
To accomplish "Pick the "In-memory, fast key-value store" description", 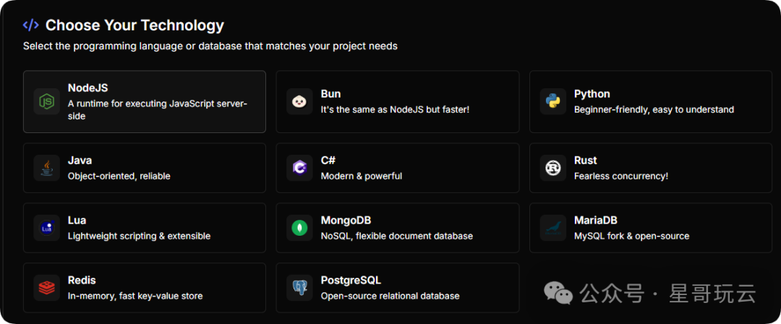I will click(x=135, y=296).
